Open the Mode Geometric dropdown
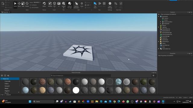Image resolution: width=193 pixels, height=108 pixels. pyautogui.click(x=37, y=2)
